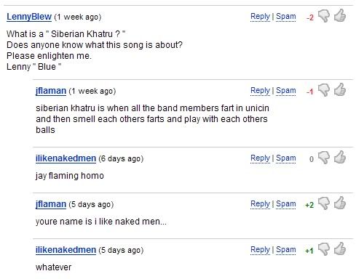Reply to LennyBlew's comment
Screen dimensions: 356x279
pyautogui.click(x=260, y=17)
